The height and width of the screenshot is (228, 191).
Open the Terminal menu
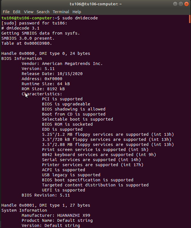pos(61,12)
